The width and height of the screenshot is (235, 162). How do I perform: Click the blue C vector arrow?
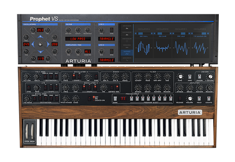pos(48,44)
